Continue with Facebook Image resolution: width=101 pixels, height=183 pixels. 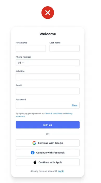[48, 153]
